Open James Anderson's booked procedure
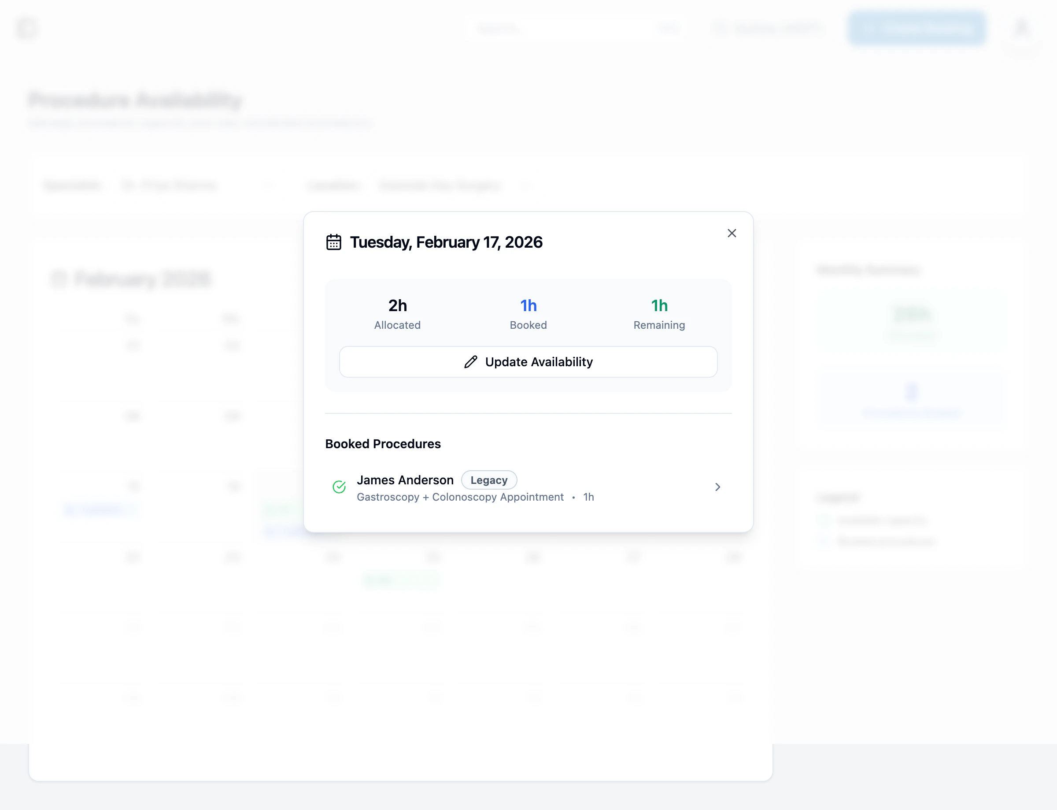This screenshot has width=1057, height=810. (x=405, y=480)
